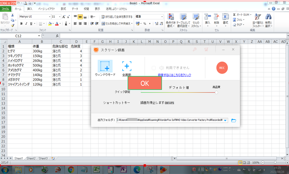Click the increase indent icon
289x174 pixels.
click(x=97, y=23)
